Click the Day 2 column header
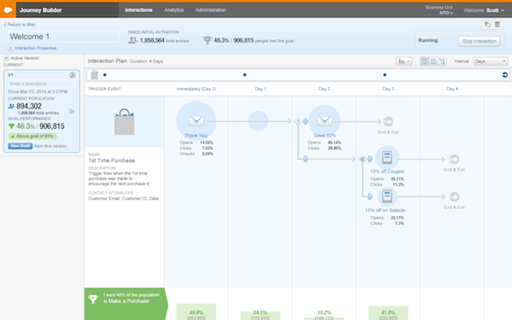Viewport: 512px width, 320px height. (x=324, y=89)
